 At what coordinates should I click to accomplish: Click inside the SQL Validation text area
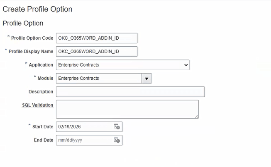coord(127,109)
